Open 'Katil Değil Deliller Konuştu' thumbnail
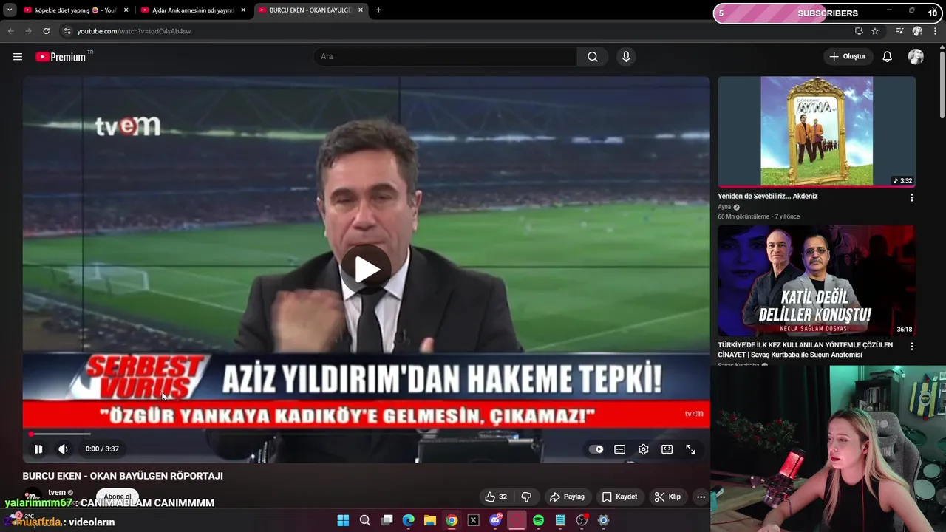This screenshot has height=532, width=946. point(817,280)
